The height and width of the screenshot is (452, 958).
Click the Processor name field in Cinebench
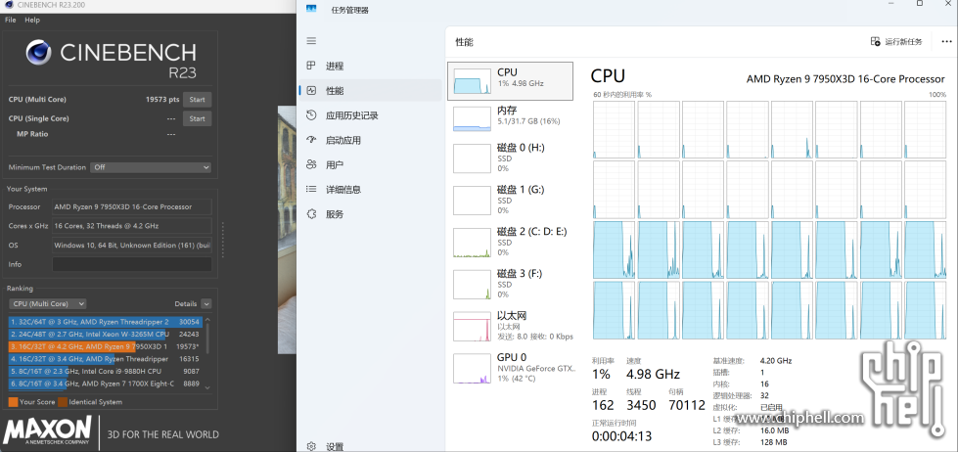click(132, 206)
